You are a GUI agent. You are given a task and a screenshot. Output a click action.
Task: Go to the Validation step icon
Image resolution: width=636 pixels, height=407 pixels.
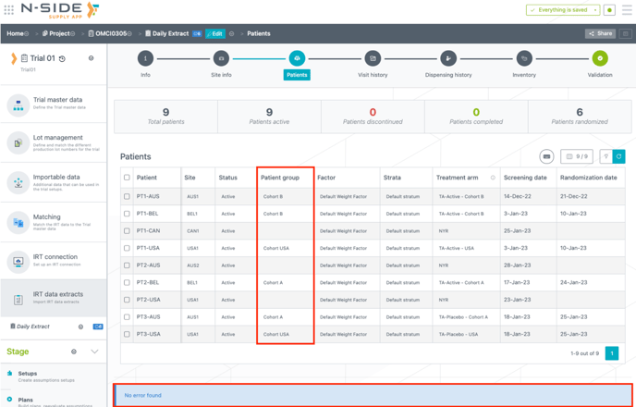pyautogui.click(x=600, y=58)
